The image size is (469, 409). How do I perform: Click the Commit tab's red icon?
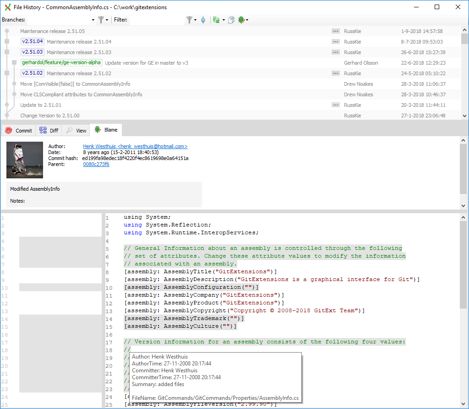tap(8, 130)
